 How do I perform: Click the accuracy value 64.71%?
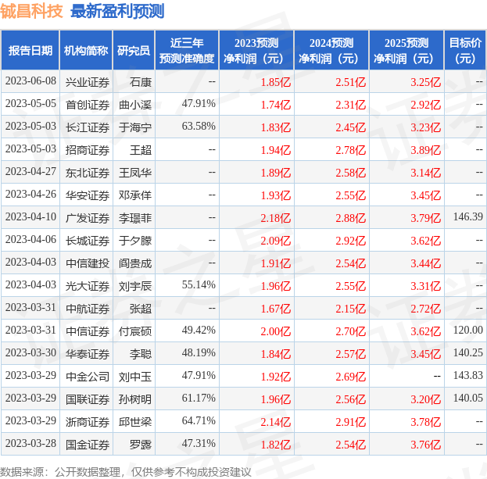199,421
